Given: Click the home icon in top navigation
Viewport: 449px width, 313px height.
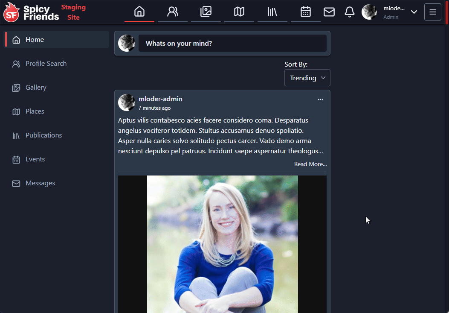Looking at the screenshot, I should click(x=139, y=12).
